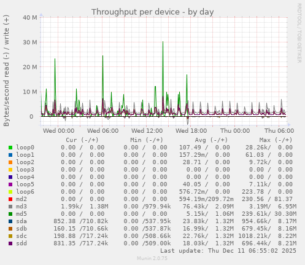The height and width of the screenshot is (265, 305).
Task: Click the 'sdc' legend label
Action: click(x=21, y=236)
